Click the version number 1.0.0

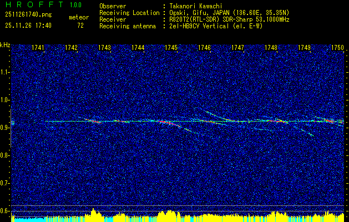(75, 5)
